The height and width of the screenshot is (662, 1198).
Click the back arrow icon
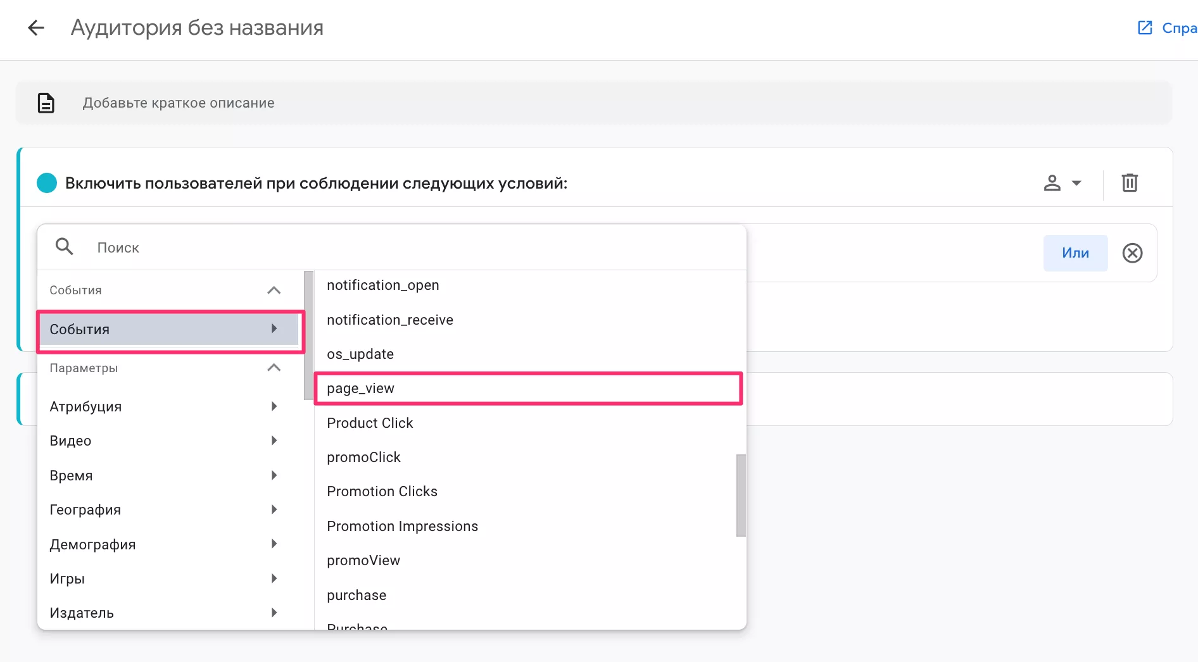(x=36, y=28)
